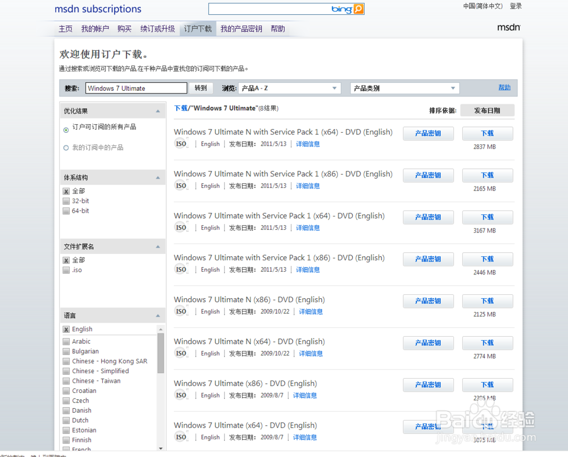
Task: Click the 中国(简体中文) locale link
Action: point(483,6)
